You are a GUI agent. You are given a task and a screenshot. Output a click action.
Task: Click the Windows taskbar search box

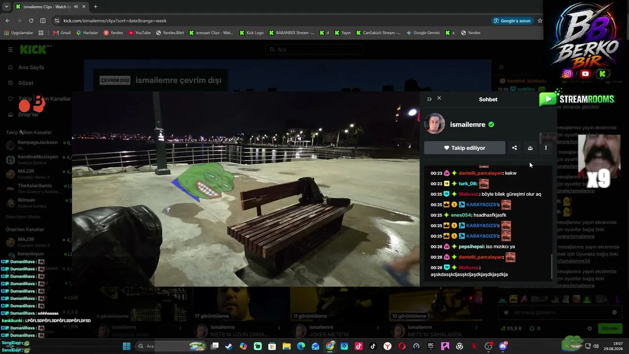(171, 346)
